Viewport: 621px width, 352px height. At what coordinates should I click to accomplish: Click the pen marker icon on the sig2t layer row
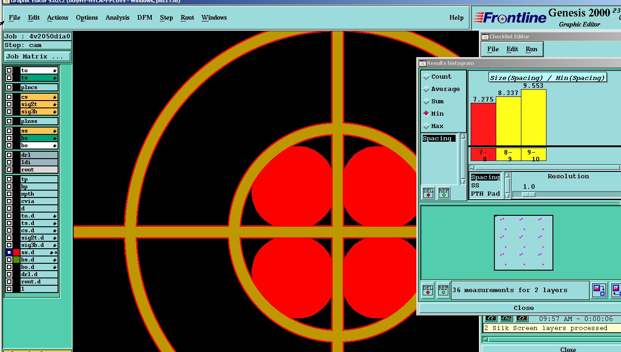55,104
